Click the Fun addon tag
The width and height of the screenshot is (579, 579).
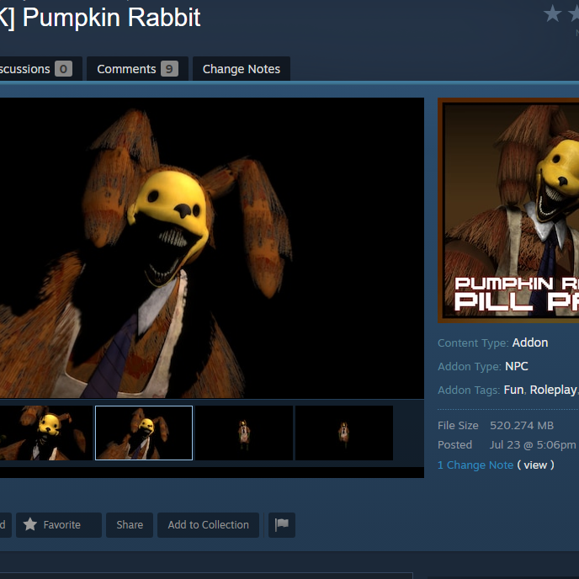[x=513, y=390]
